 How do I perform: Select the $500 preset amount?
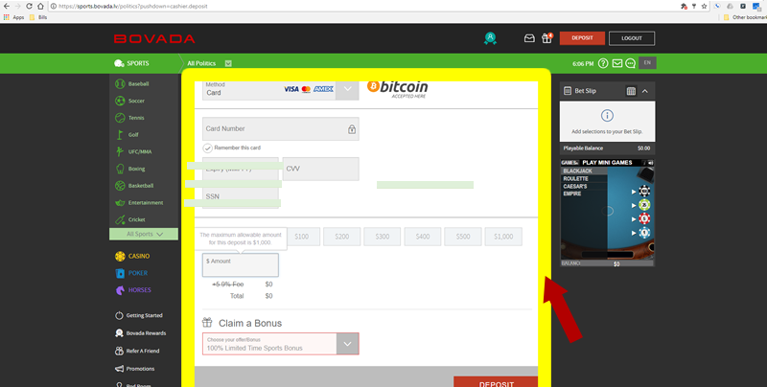click(x=463, y=237)
